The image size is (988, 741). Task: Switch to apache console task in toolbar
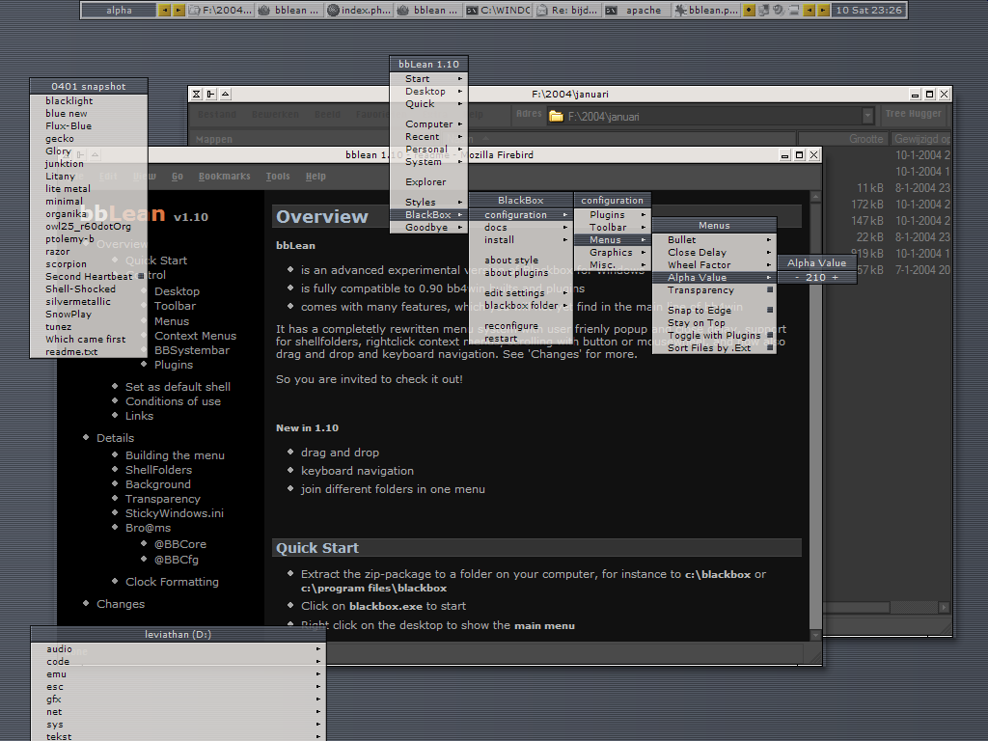(637, 10)
